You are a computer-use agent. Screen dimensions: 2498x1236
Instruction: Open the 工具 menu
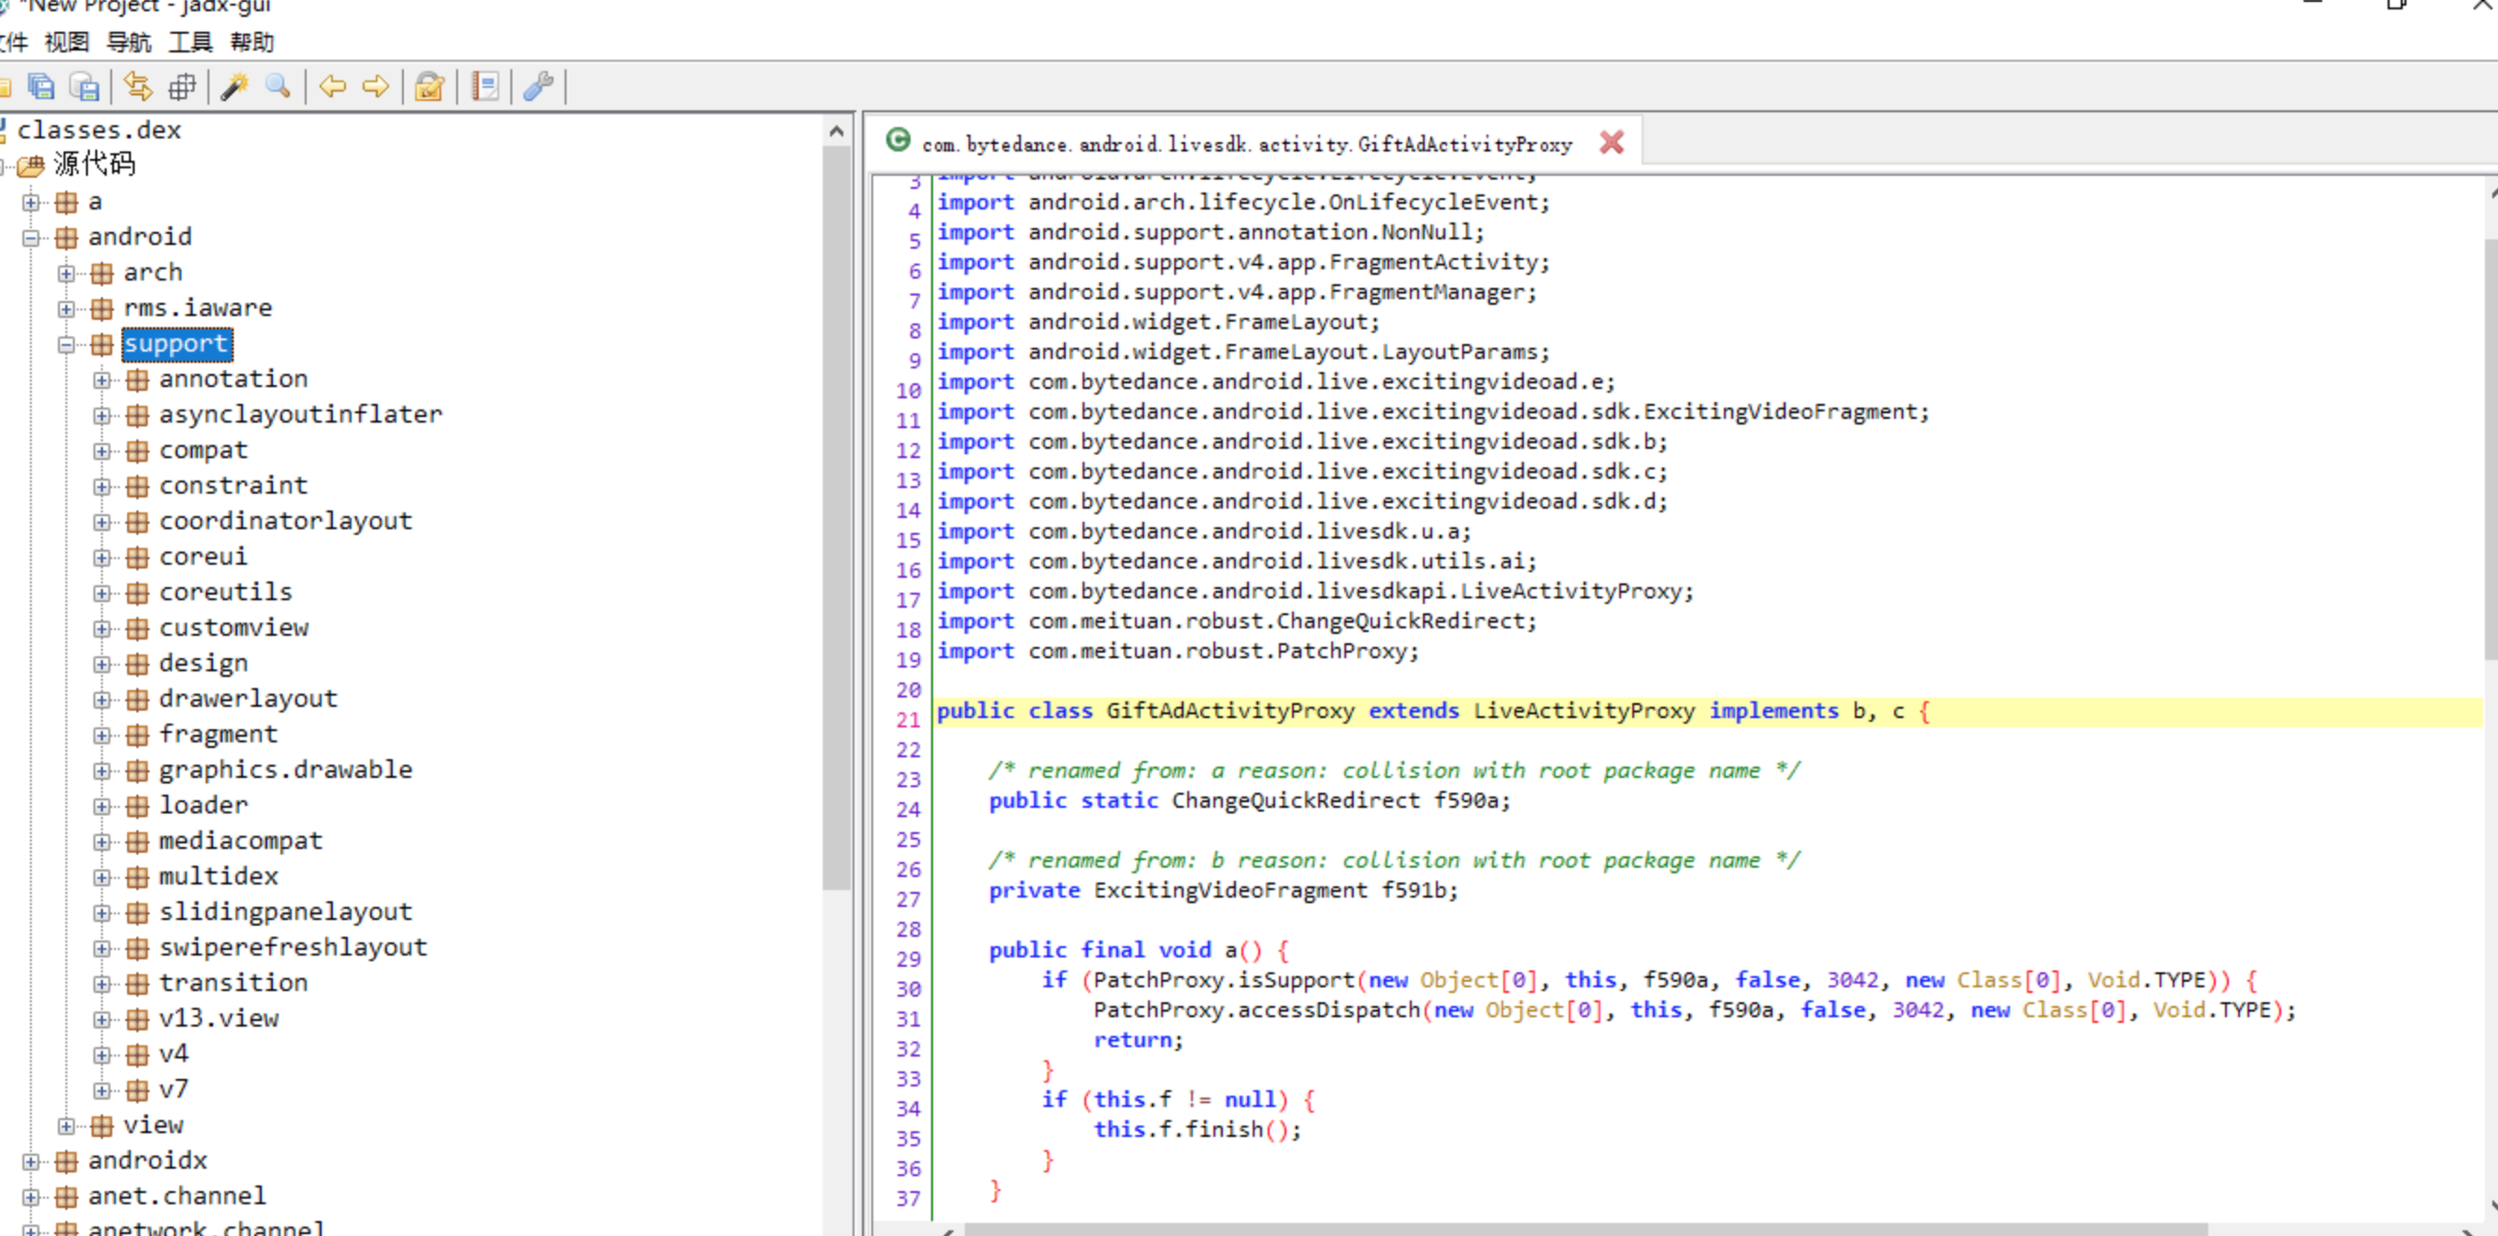(x=190, y=43)
